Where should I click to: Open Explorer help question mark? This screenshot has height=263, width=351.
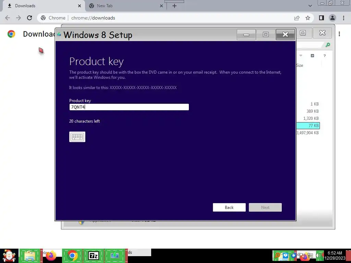(x=325, y=56)
